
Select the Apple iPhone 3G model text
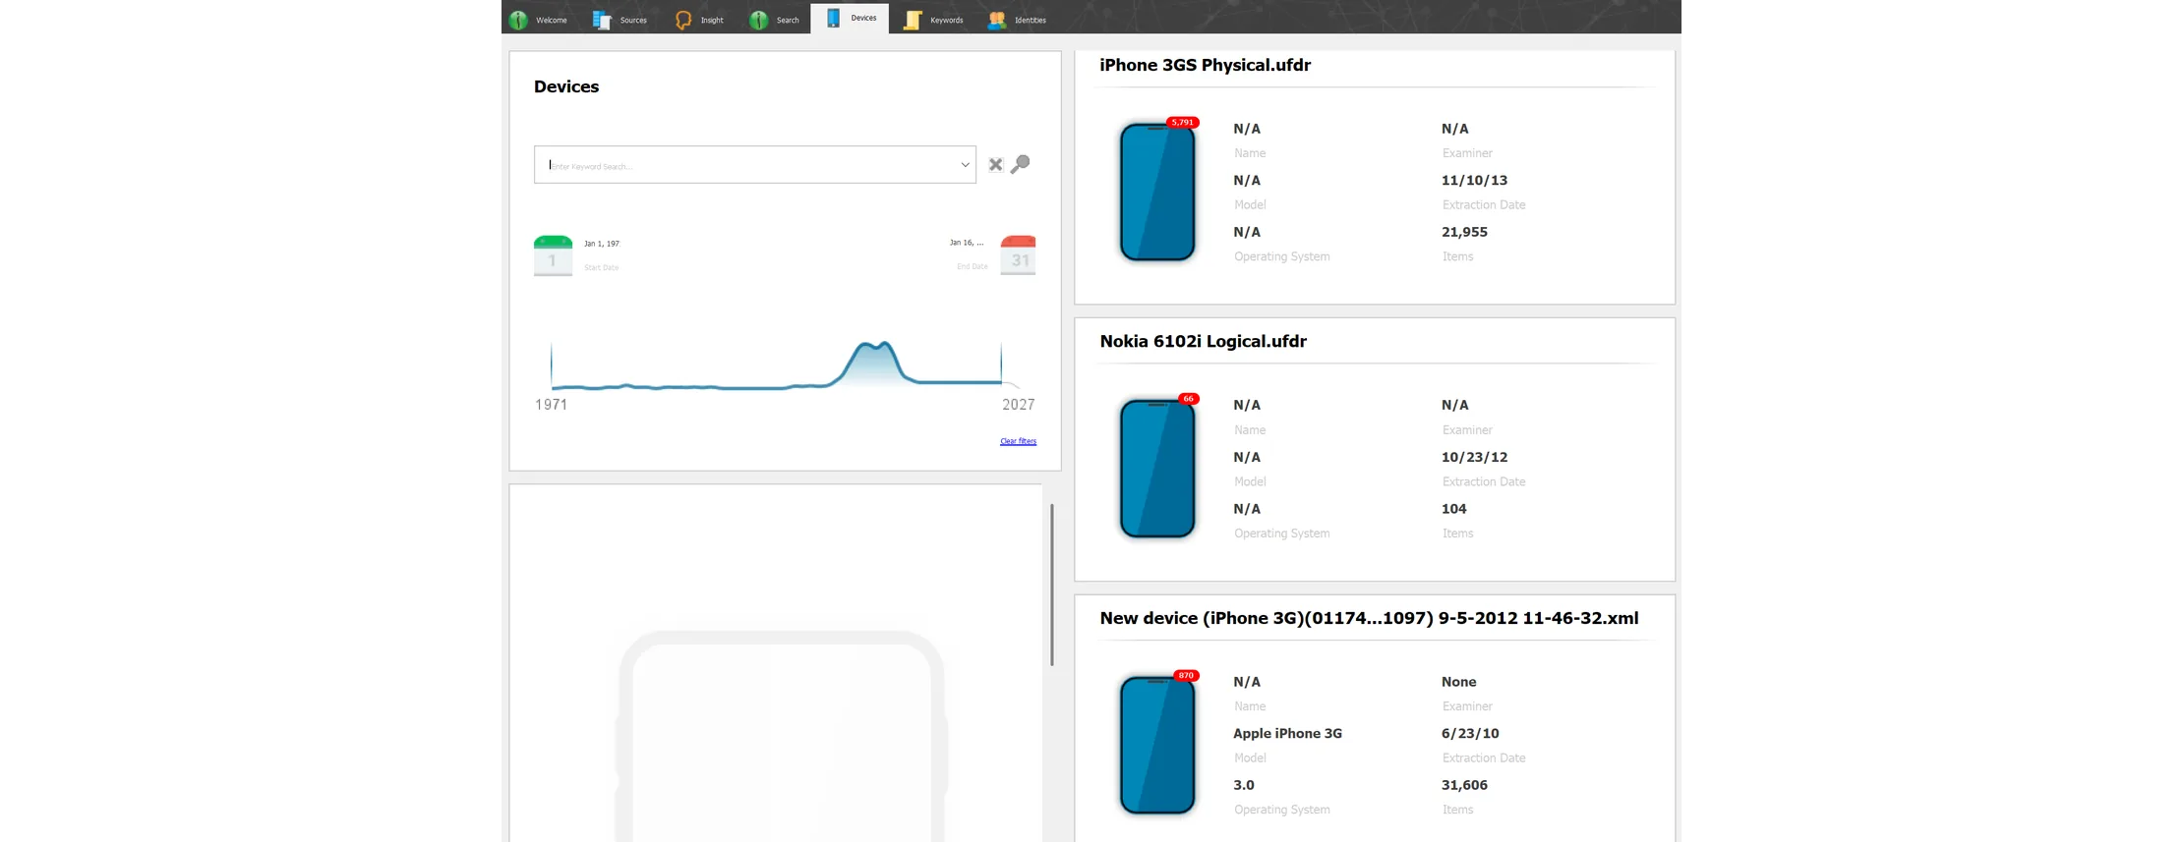(x=1287, y=733)
